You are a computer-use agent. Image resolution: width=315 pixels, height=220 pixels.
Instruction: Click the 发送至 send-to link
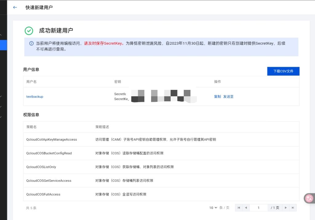[x=229, y=97]
